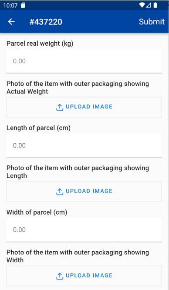Click UPLOAD IMAGE text under Actual Weight photo

pyautogui.click(x=89, y=107)
